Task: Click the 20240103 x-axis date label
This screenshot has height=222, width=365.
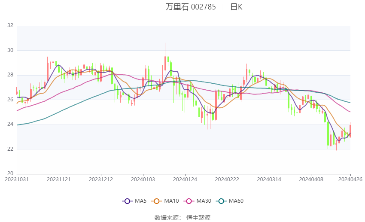Action: (x=143, y=179)
